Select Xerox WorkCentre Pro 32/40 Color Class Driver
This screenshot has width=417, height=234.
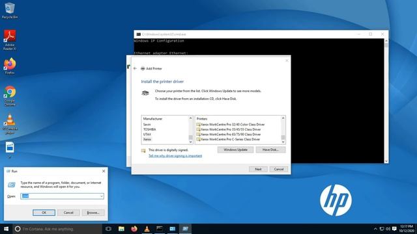click(x=230, y=124)
